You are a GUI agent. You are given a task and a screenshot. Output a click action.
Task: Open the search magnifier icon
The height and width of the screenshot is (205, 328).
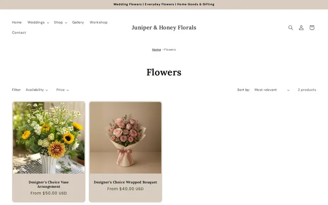click(291, 28)
